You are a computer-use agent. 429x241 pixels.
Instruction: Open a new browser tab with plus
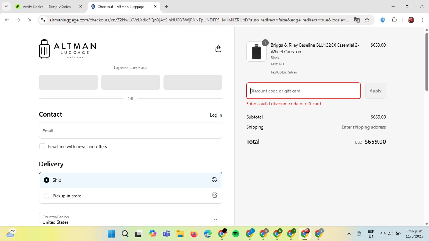point(166,6)
